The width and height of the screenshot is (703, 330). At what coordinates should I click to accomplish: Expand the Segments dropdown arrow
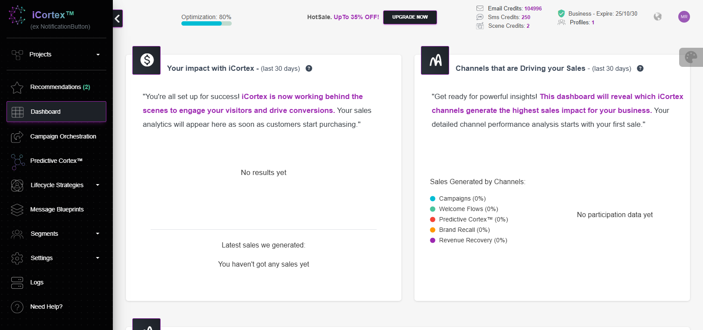click(98, 234)
